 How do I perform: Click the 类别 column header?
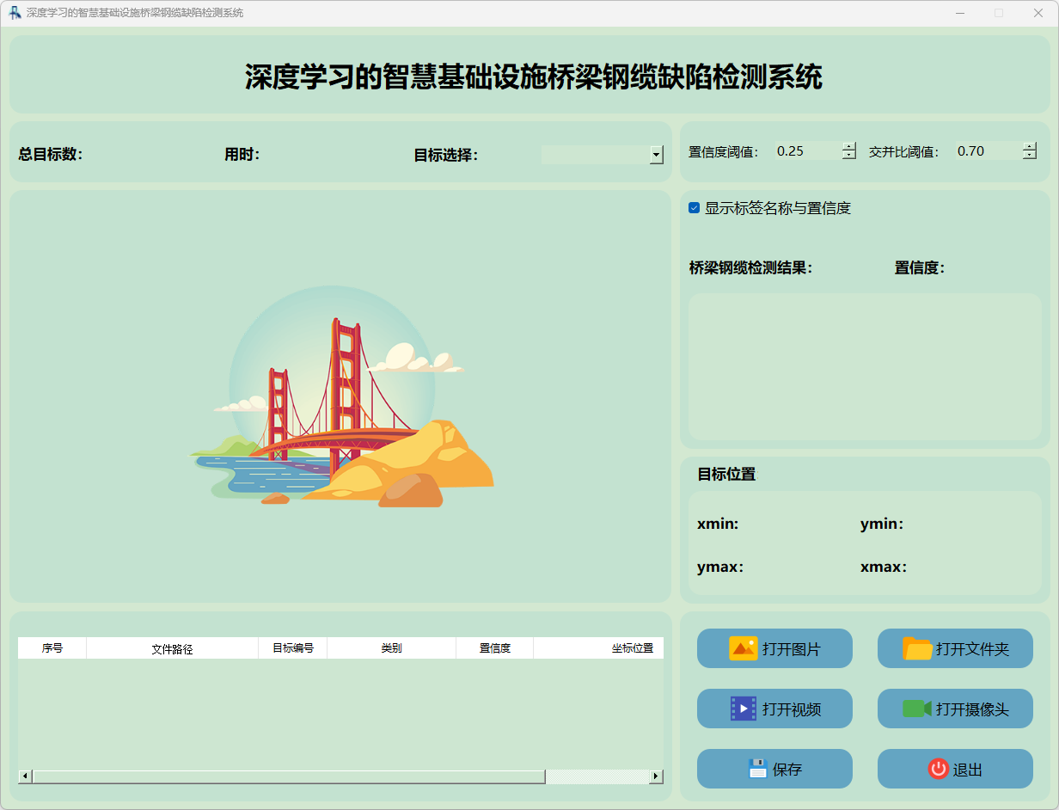click(391, 648)
